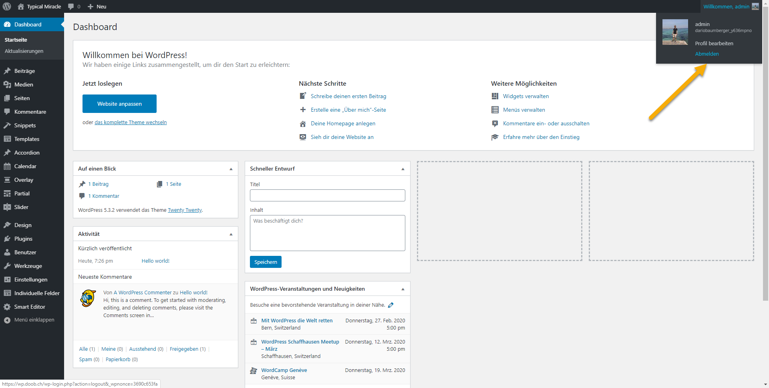769x388 pixels.
Task: Open the Willkommen, admin account menu
Action: [x=731, y=6]
